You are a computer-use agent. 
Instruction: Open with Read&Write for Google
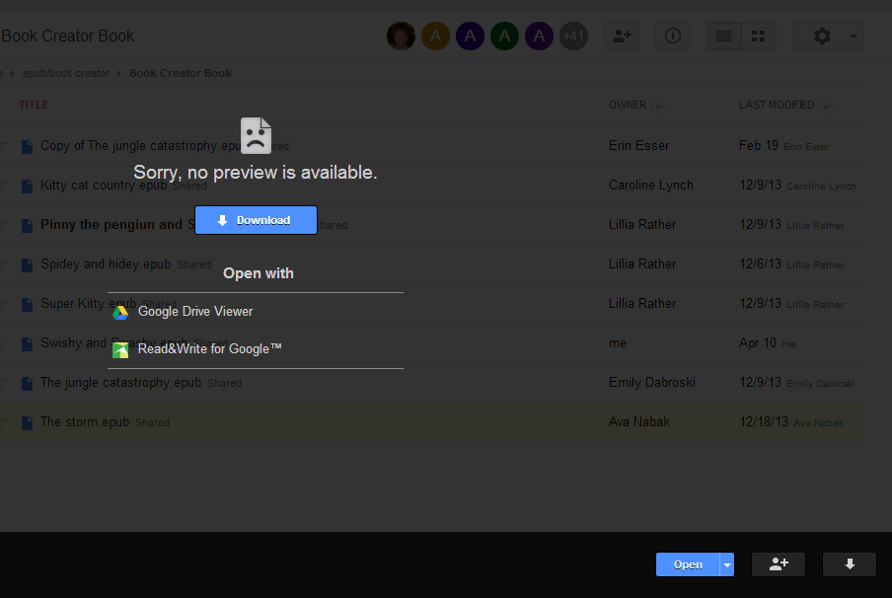pyautogui.click(x=210, y=348)
